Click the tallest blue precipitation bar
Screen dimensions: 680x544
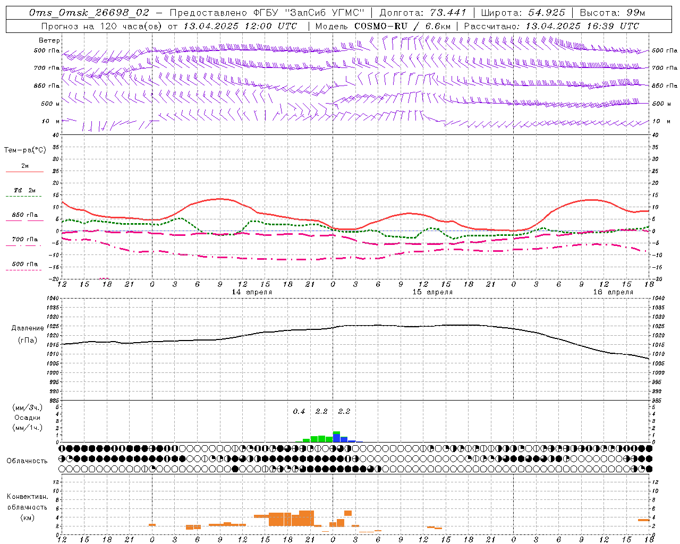[x=336, y=438]
